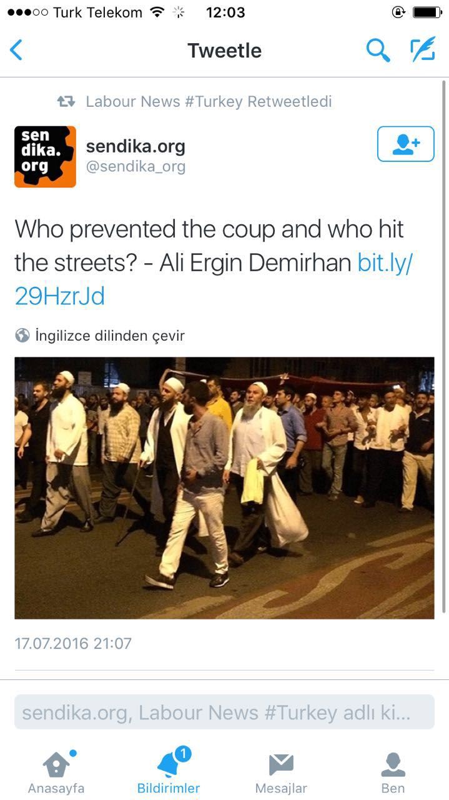
Task: Open the sendika.org profile avatar
Action: coord(45,157)
